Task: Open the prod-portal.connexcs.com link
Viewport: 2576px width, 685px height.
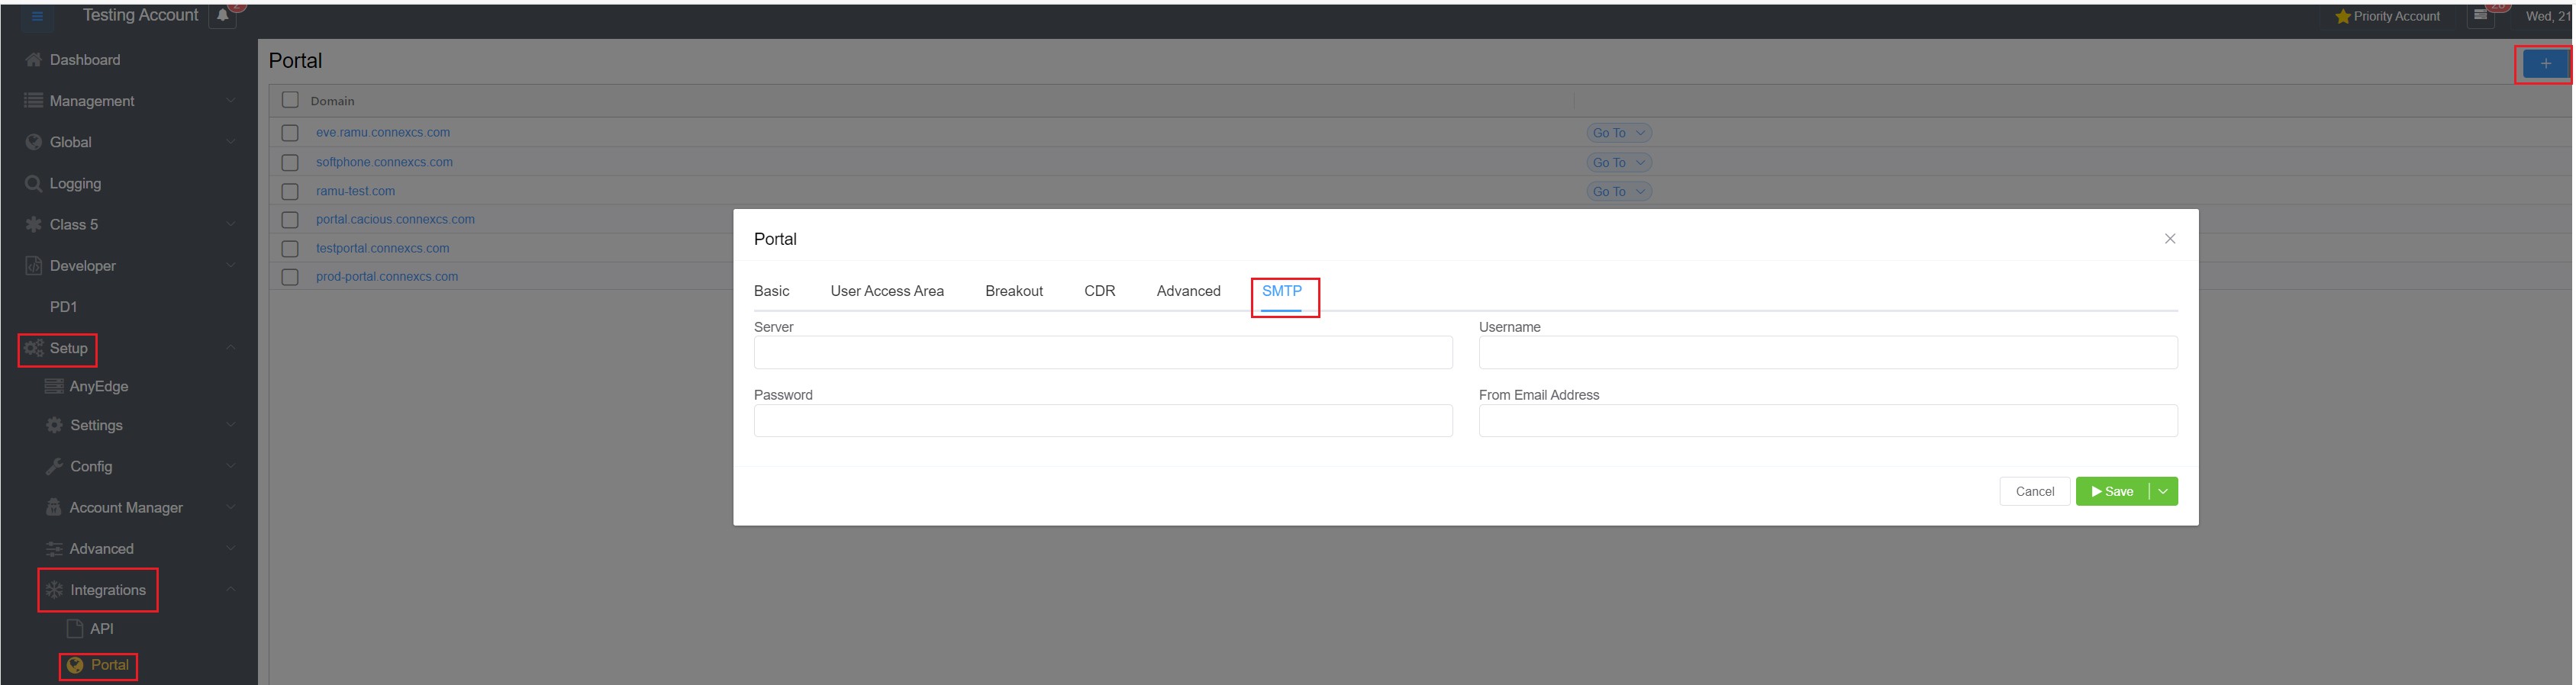Action: 387,277
